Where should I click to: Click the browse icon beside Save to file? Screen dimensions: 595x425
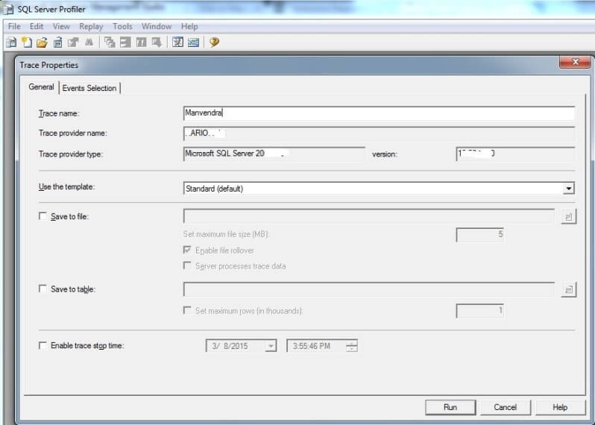(568, 217)
